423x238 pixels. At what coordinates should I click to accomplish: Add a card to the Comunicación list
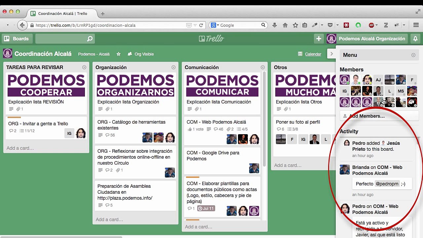click(199, 227)
